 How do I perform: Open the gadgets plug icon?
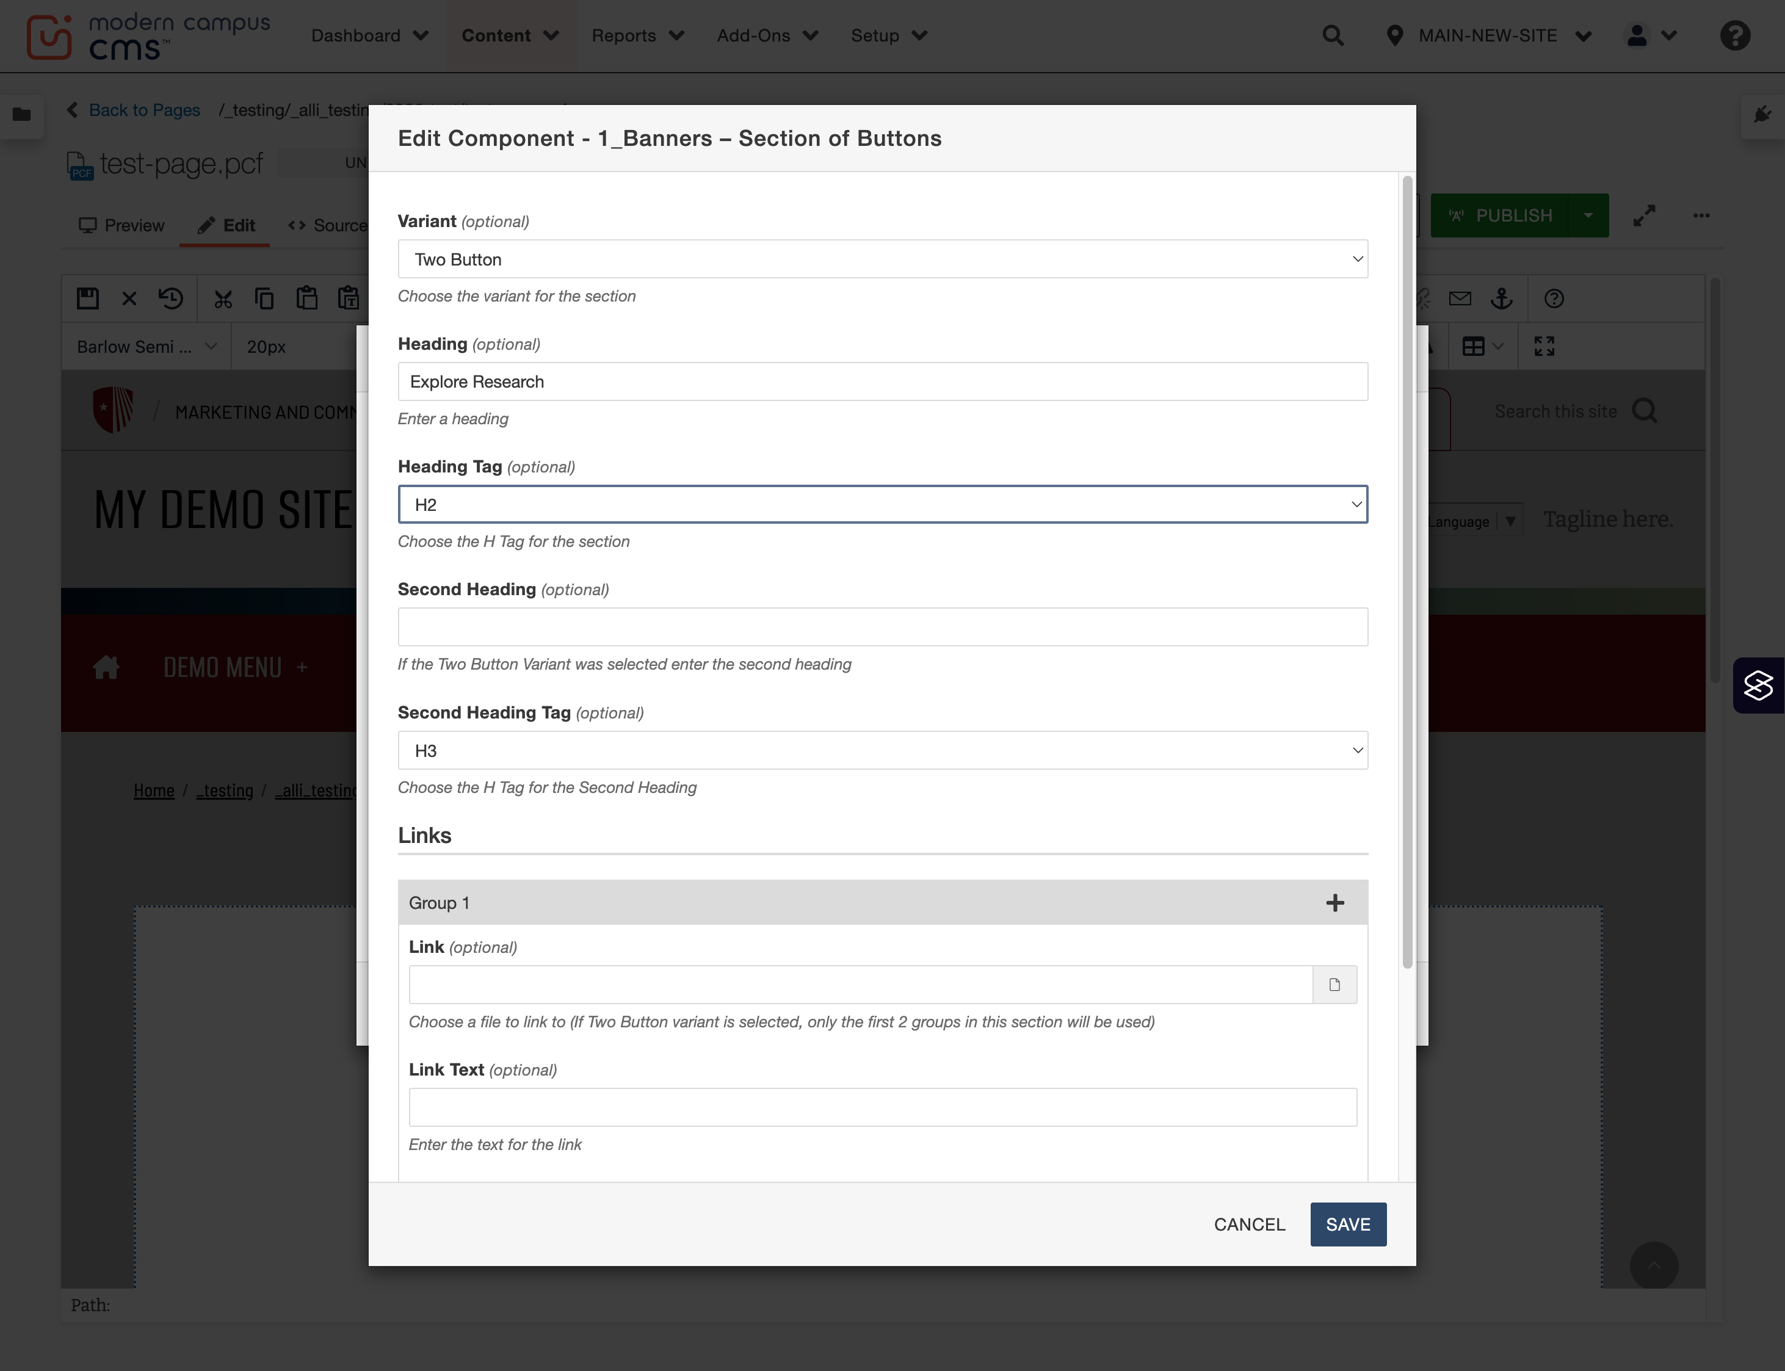coord(1763,114)
